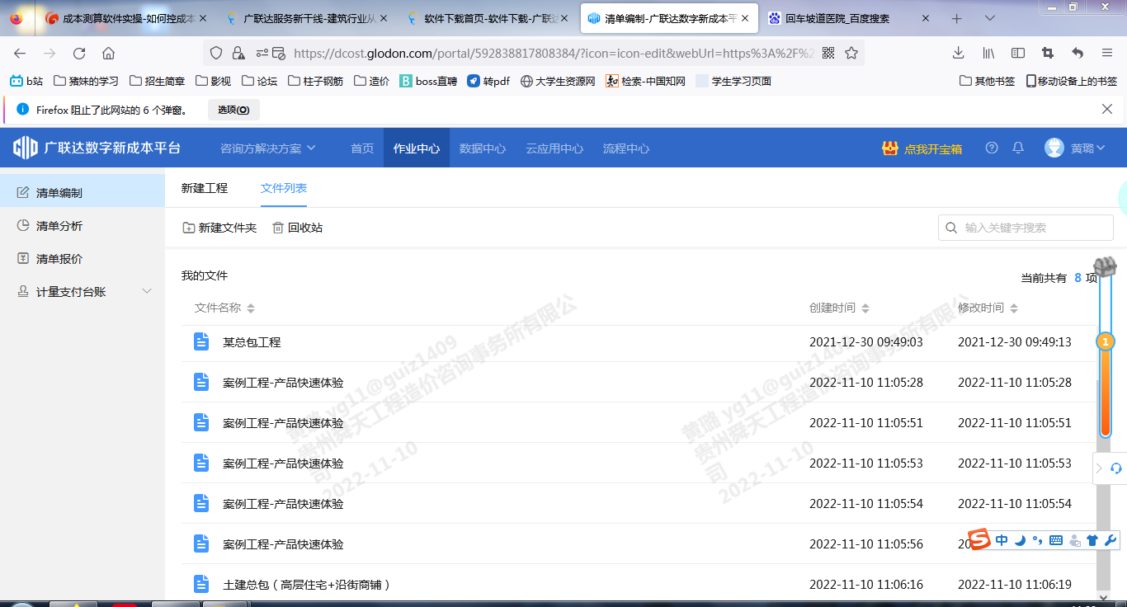Click the padlock site security icon
The height and width of the screenshot is (607, 1127).
coord(238,53)
